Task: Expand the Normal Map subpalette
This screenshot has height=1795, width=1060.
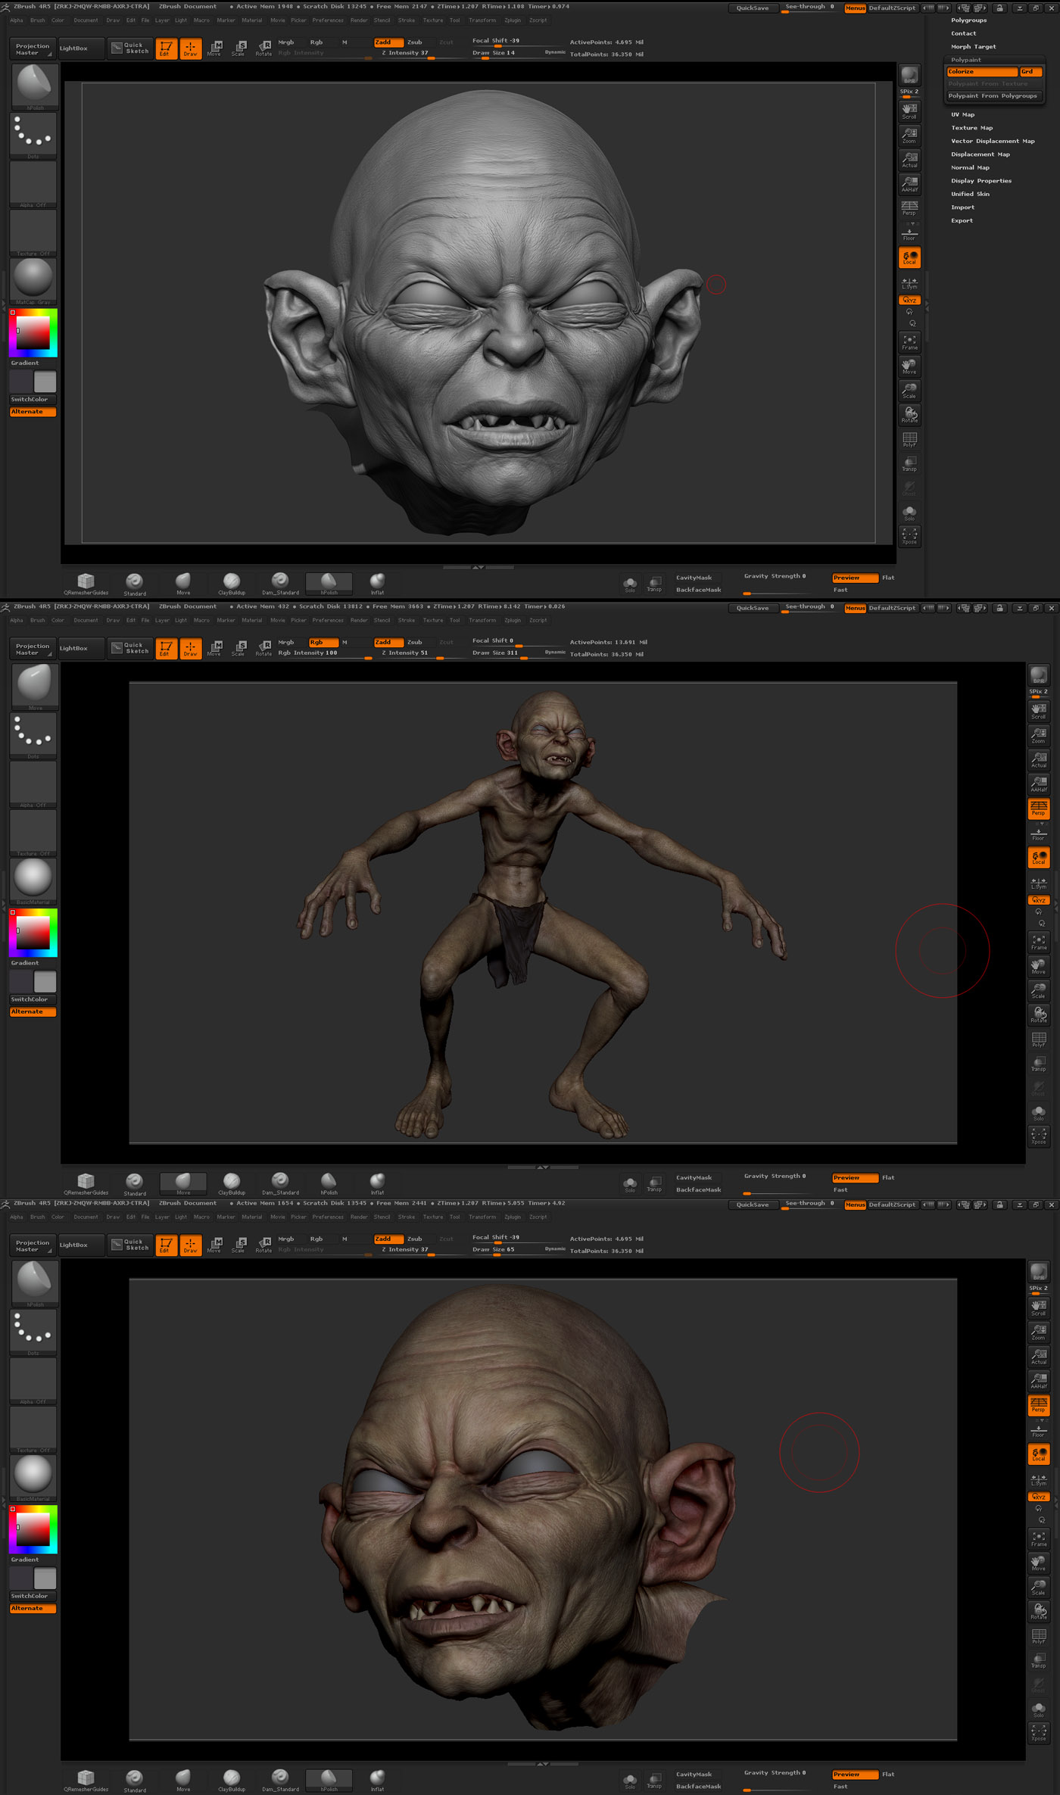Action: 970,168
